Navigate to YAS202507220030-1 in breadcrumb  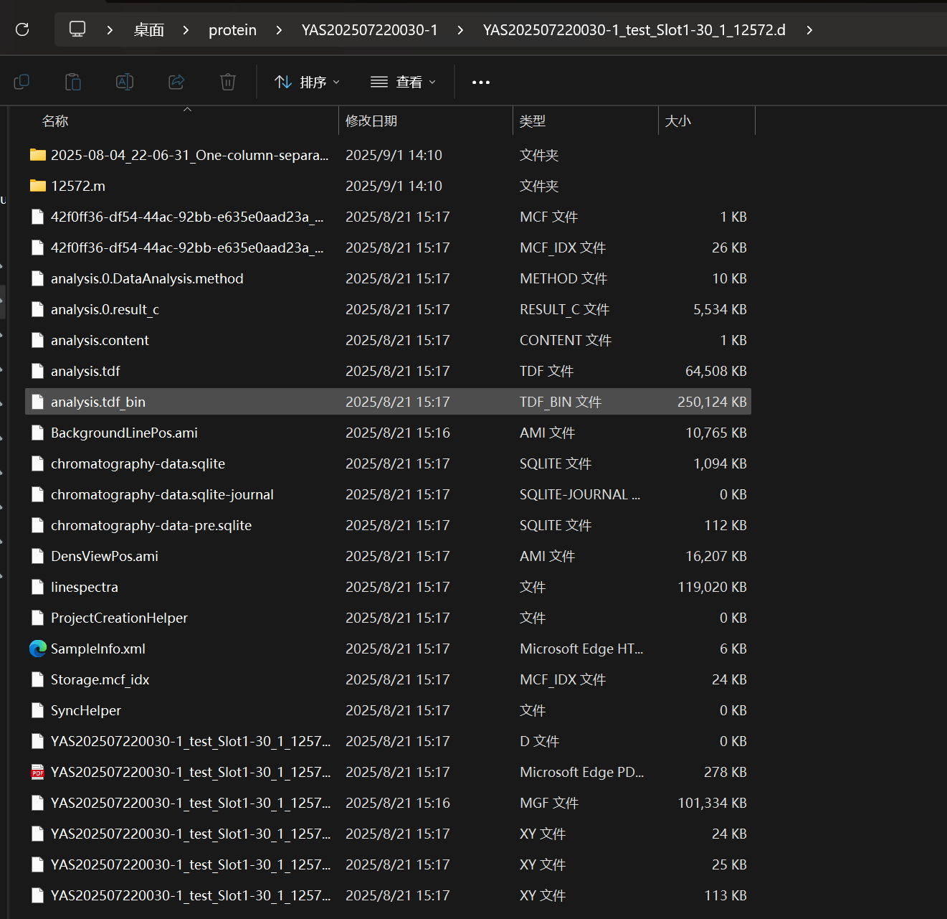click(x=369, y=30)
